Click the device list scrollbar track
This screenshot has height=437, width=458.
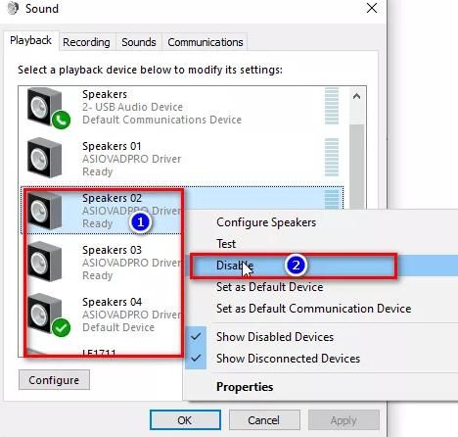356,167
